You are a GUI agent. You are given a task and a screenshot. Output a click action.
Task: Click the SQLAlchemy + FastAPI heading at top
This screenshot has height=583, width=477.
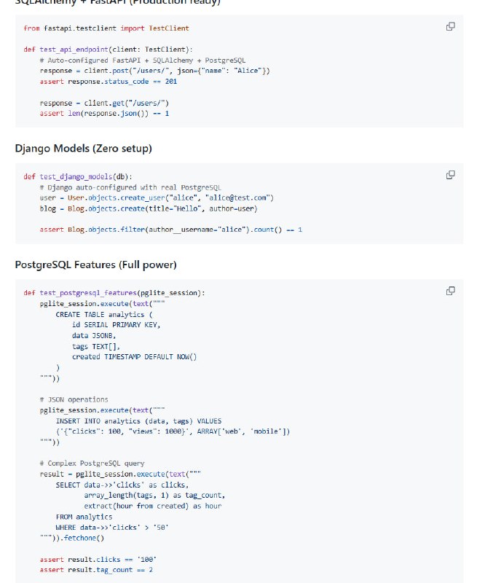[x=118, y=2]
